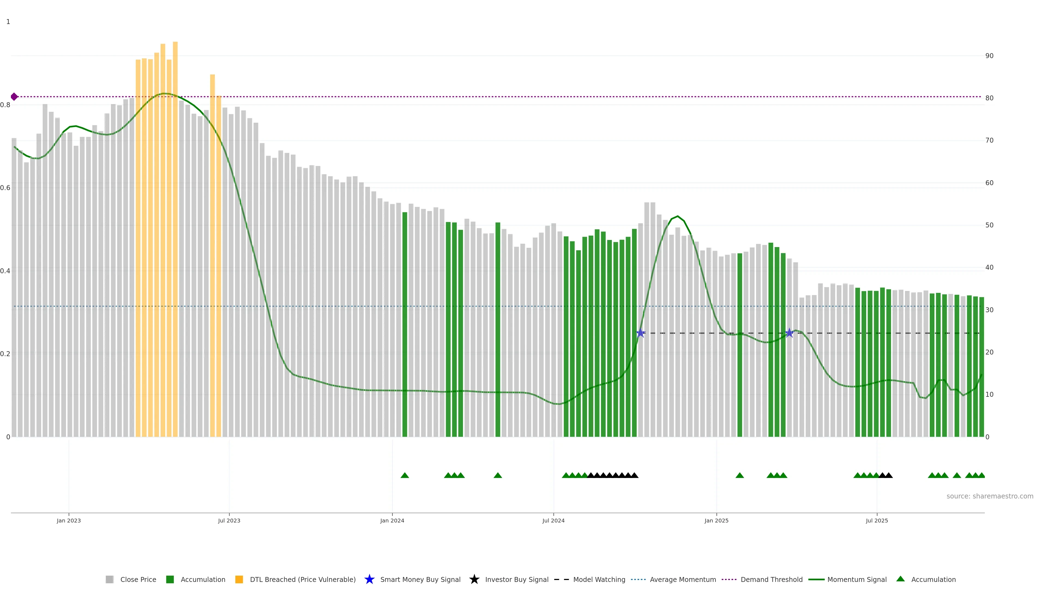Click the Jul 2024 axis label
This screenshot has height=589, width=1047.
[x=553, y=521]
